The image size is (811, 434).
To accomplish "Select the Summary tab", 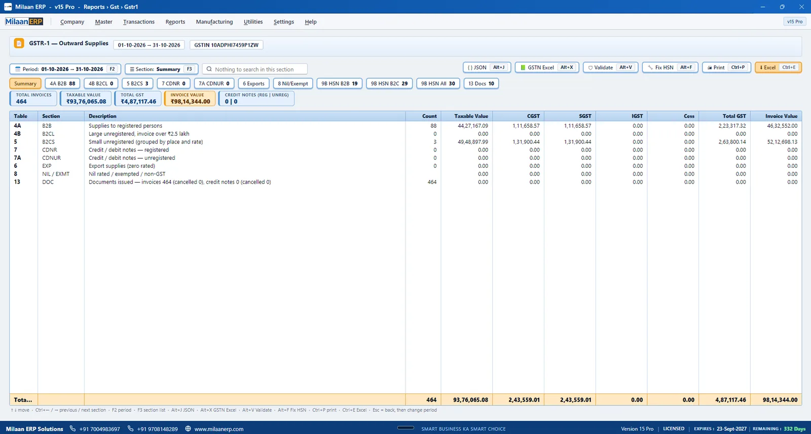I will point(25,84).
